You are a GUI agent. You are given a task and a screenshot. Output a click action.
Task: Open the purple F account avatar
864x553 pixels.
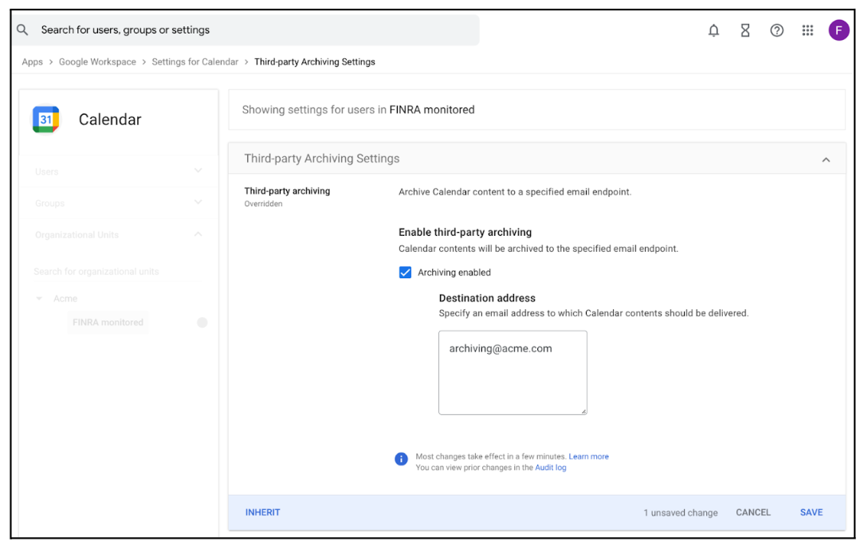tap(838, 30)
